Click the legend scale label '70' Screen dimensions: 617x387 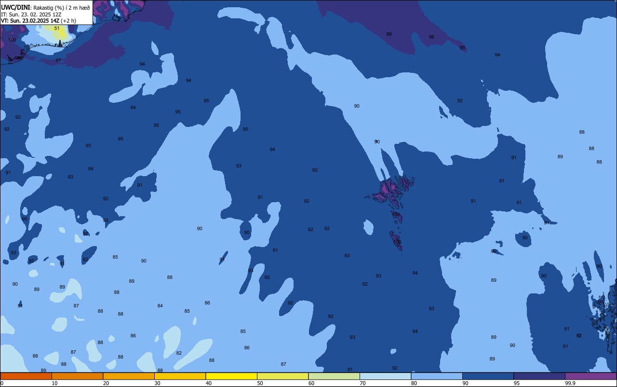coord(362,383)
